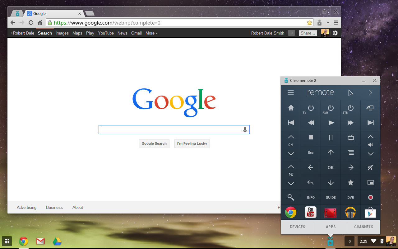Channel down on the remote

click(x=291, y=153)
